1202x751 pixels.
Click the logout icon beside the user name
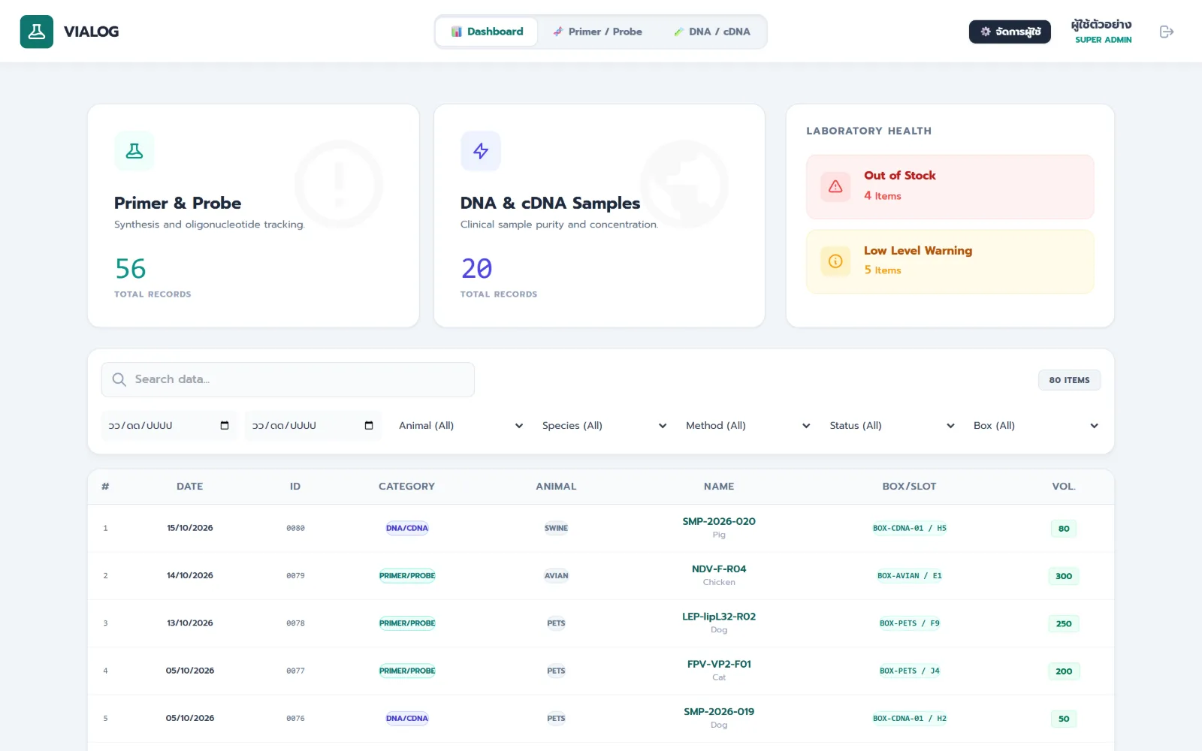(x=1166, y=32)
